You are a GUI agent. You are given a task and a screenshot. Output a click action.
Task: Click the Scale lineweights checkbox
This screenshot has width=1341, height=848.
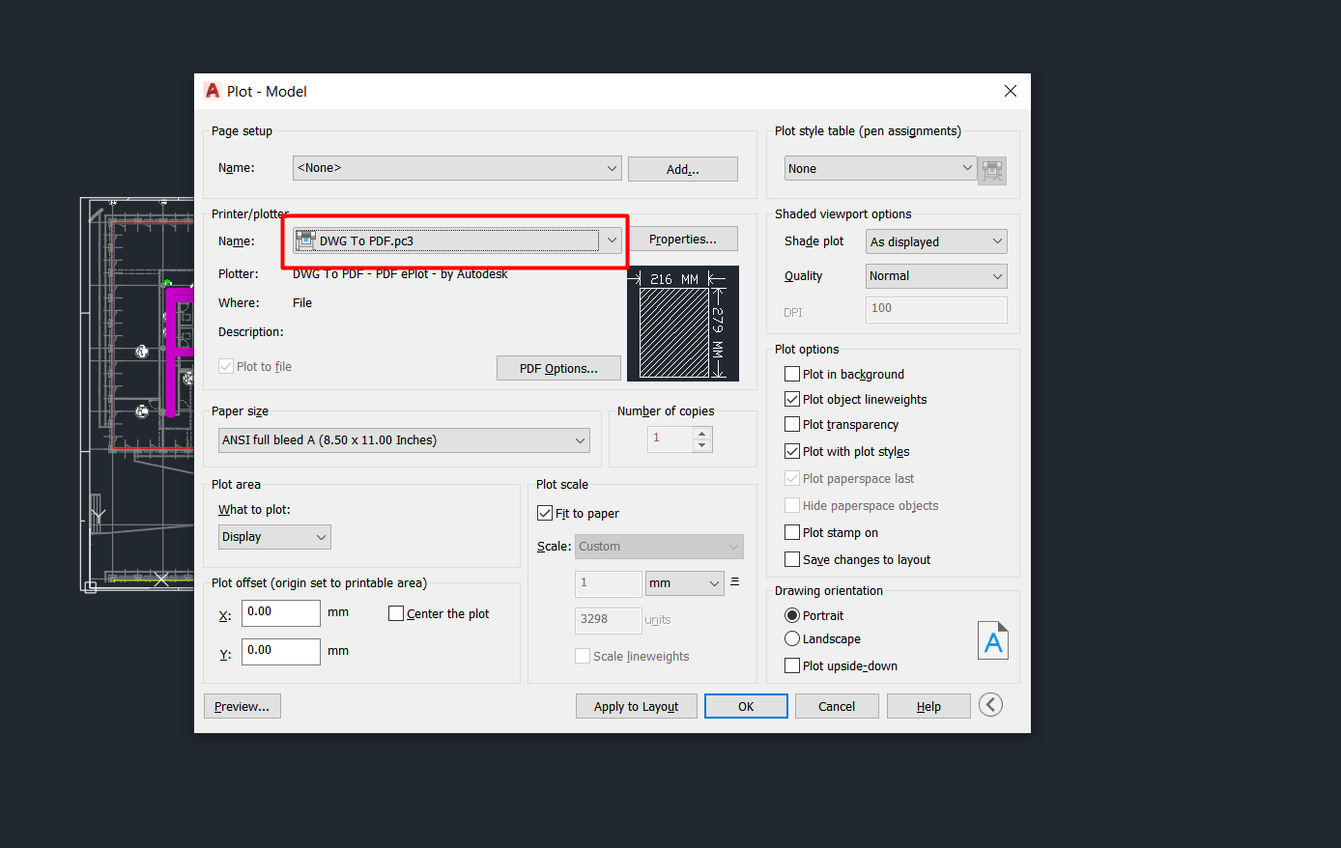pos(583,656)
